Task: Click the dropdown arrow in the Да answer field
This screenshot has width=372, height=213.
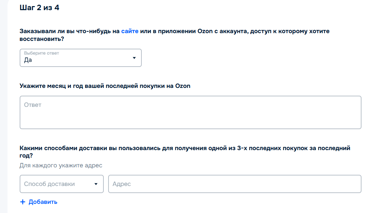Action: click(134, 58)
